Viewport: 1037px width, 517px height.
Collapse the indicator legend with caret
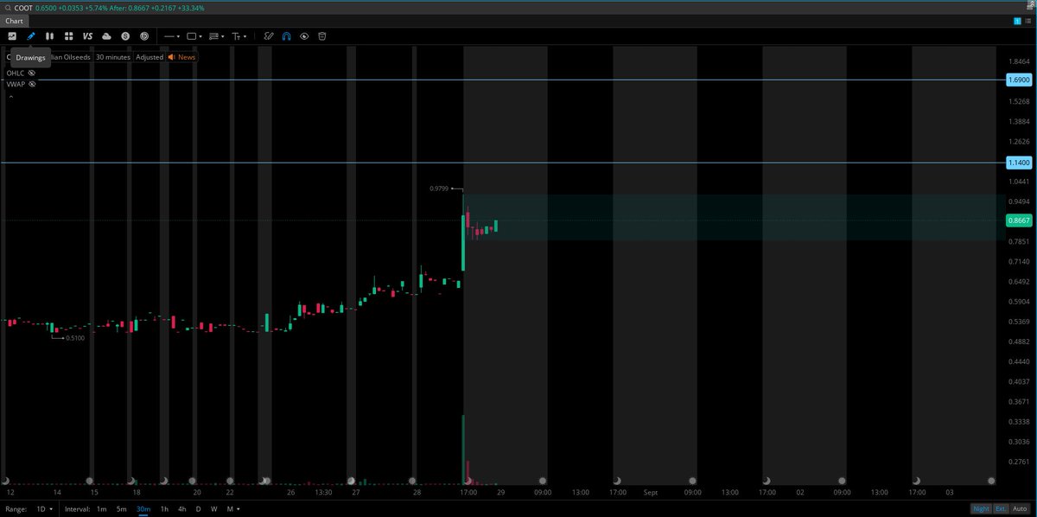(11, 97)
